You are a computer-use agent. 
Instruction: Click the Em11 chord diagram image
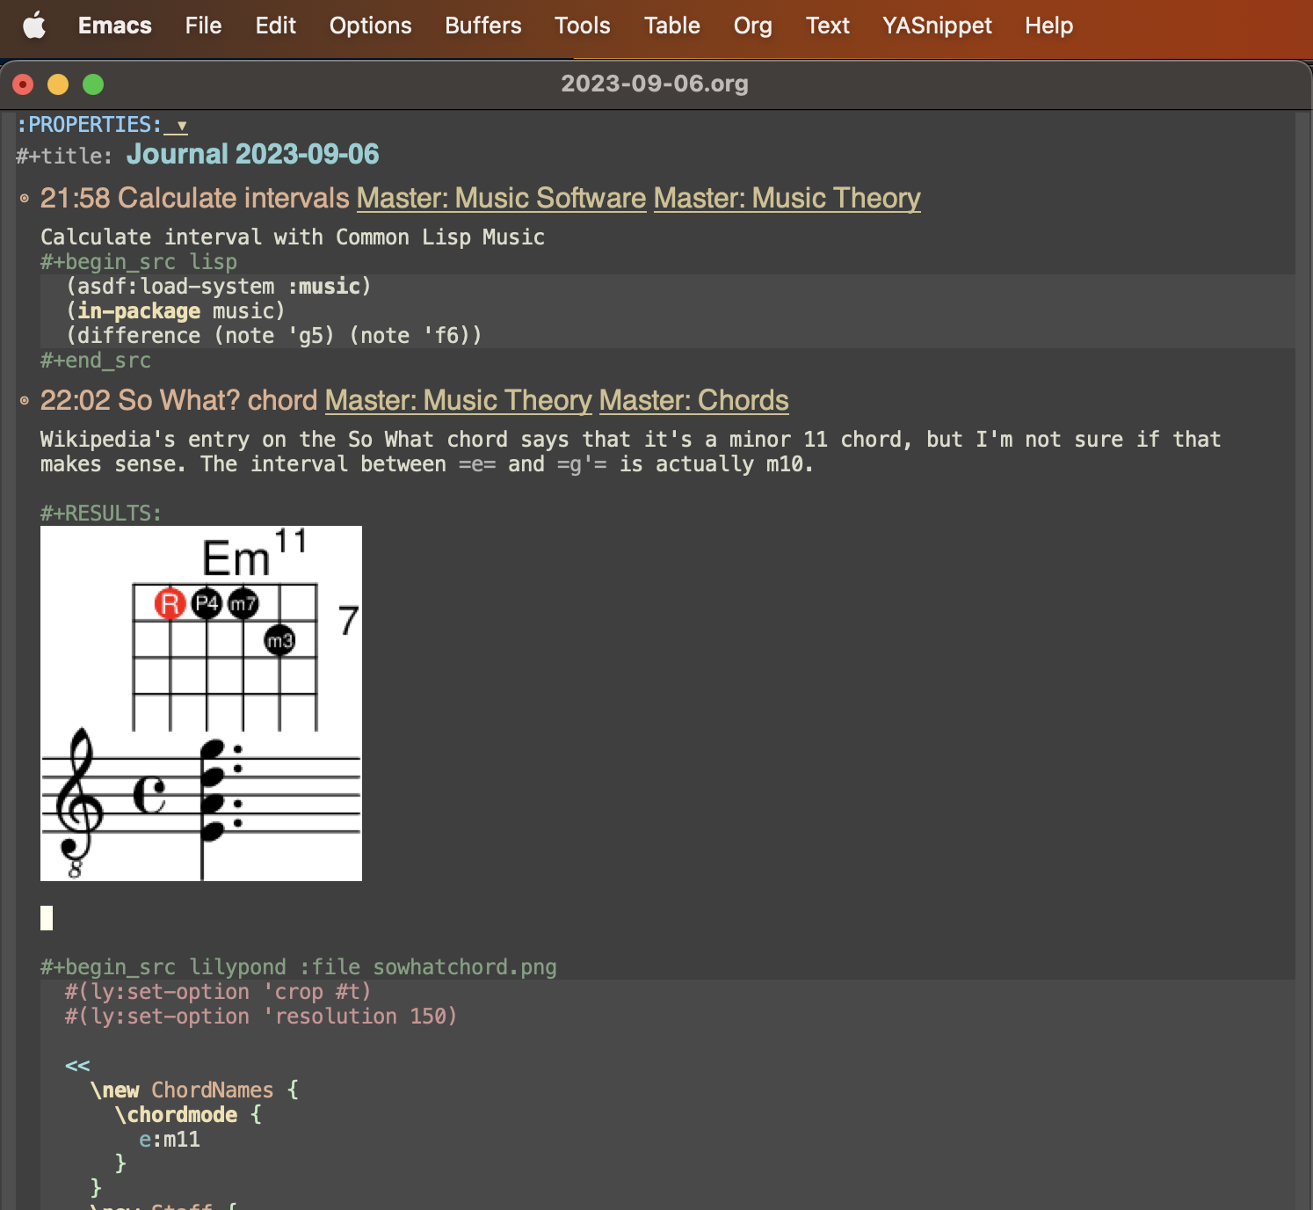pos(201,703)
